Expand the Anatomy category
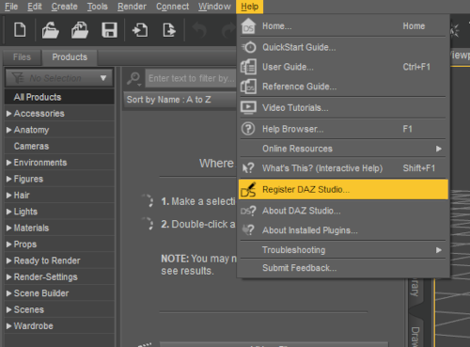The height and width of the screenshot is (347, 470). coord(8,130)
